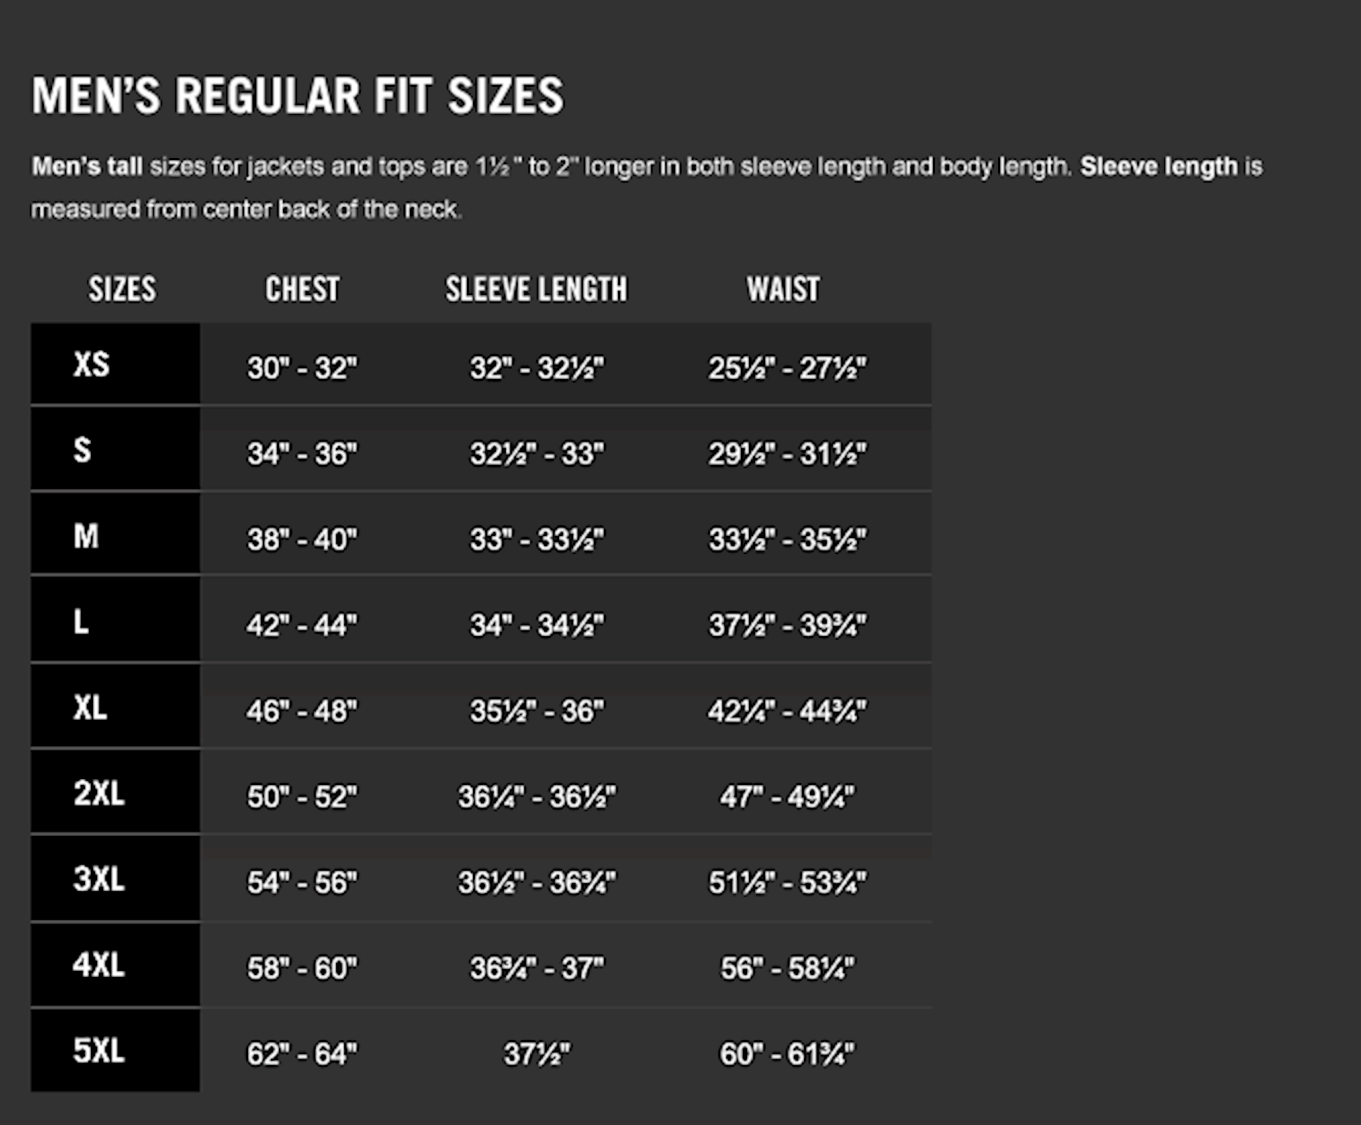Viewport: 1361px width, 1125px height.
Task: Click the Men's Regular Fit Sizes heading
Action: 298,96
